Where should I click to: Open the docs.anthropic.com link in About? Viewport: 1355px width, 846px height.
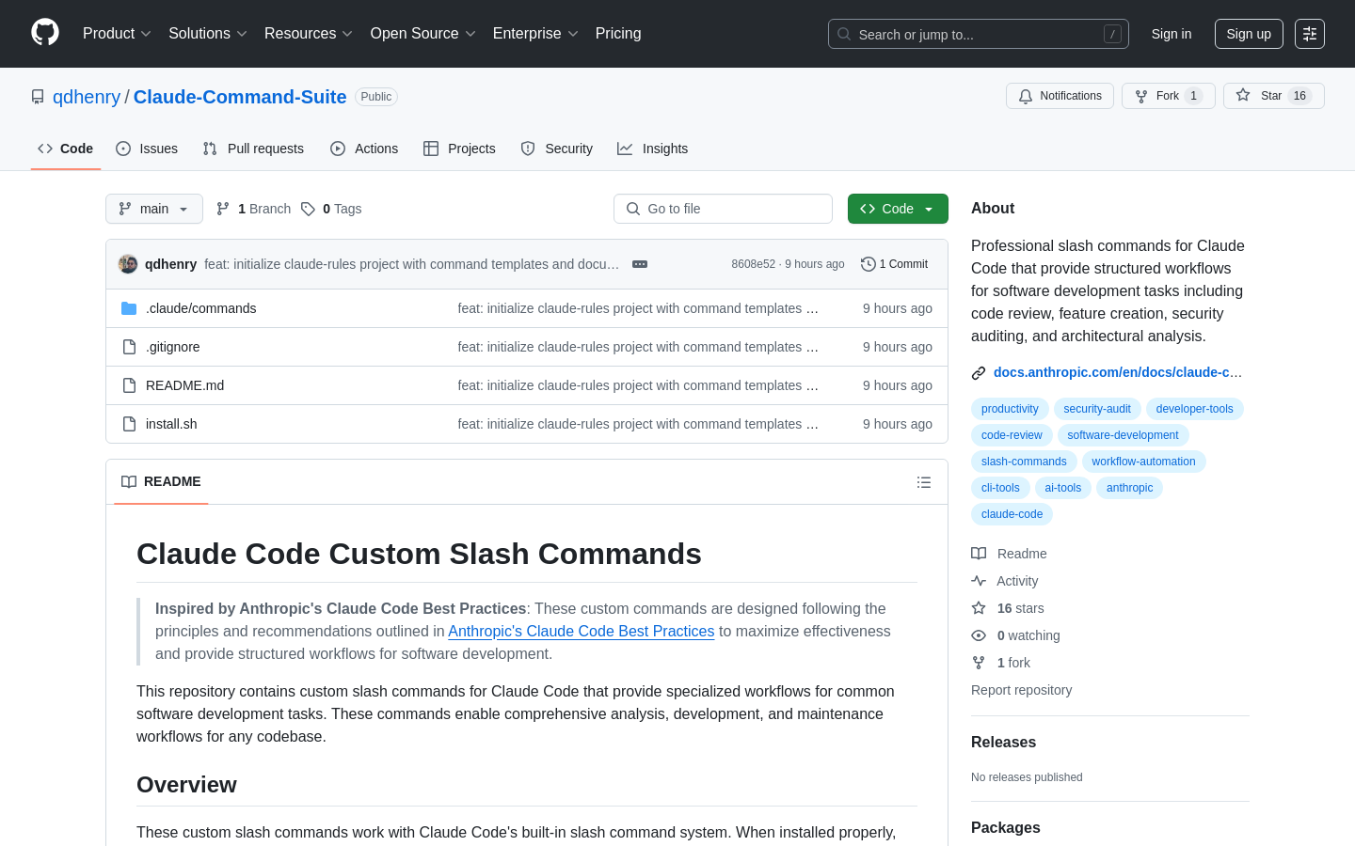(x=1118, y=372)
